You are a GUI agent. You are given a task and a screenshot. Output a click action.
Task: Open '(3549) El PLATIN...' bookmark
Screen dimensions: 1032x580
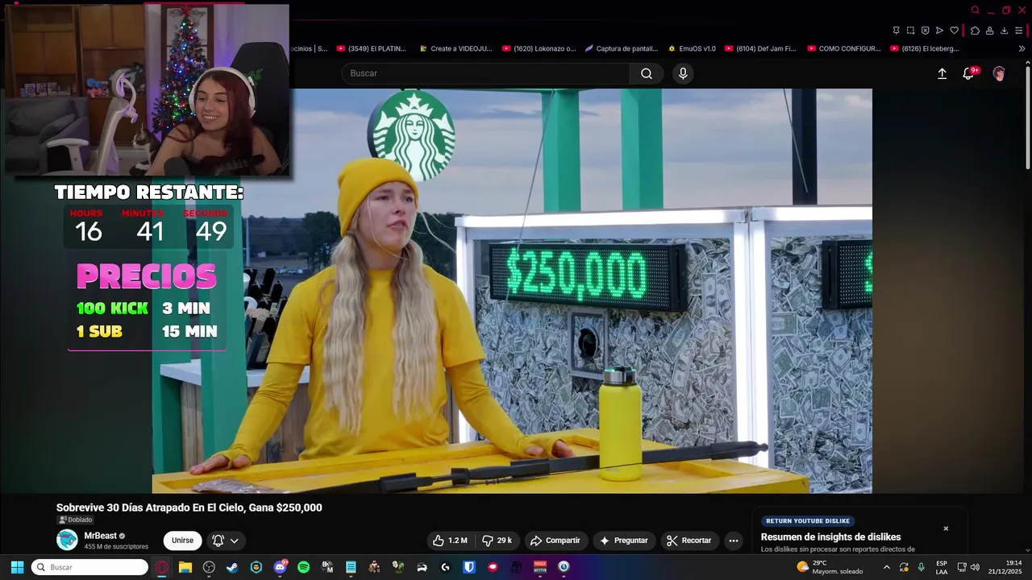[x=372, y=48]
